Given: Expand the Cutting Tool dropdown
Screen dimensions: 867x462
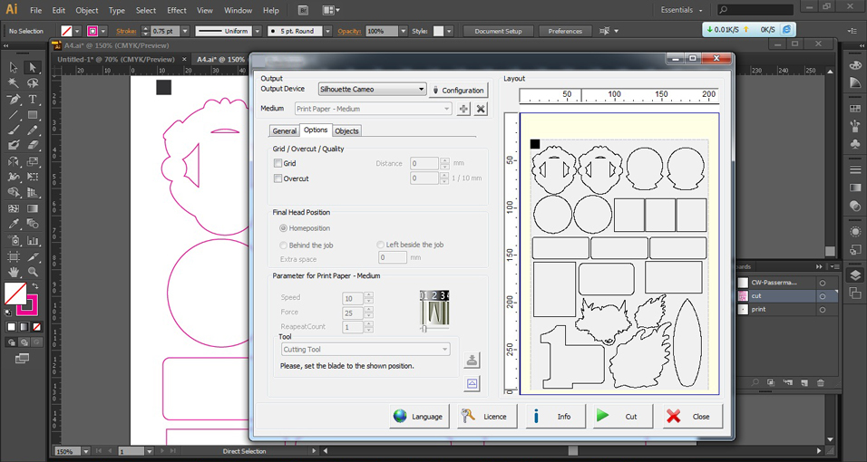Looking at the screenshot, I should coord(365,350).
